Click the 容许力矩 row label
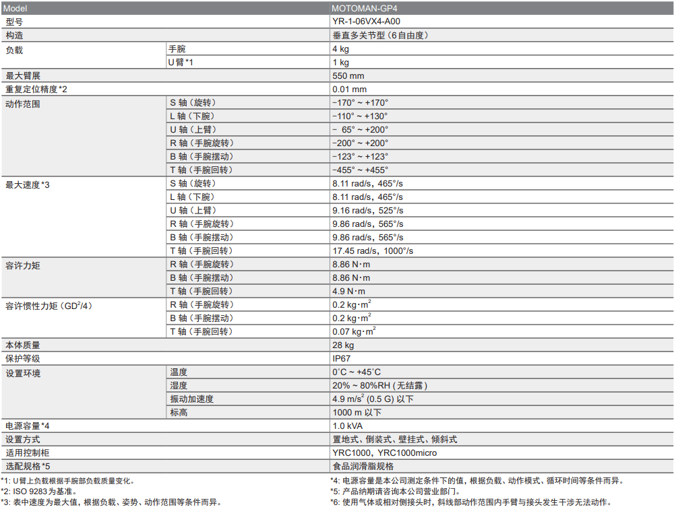Viewport: 676px width, 507px height. coord(23,265)
